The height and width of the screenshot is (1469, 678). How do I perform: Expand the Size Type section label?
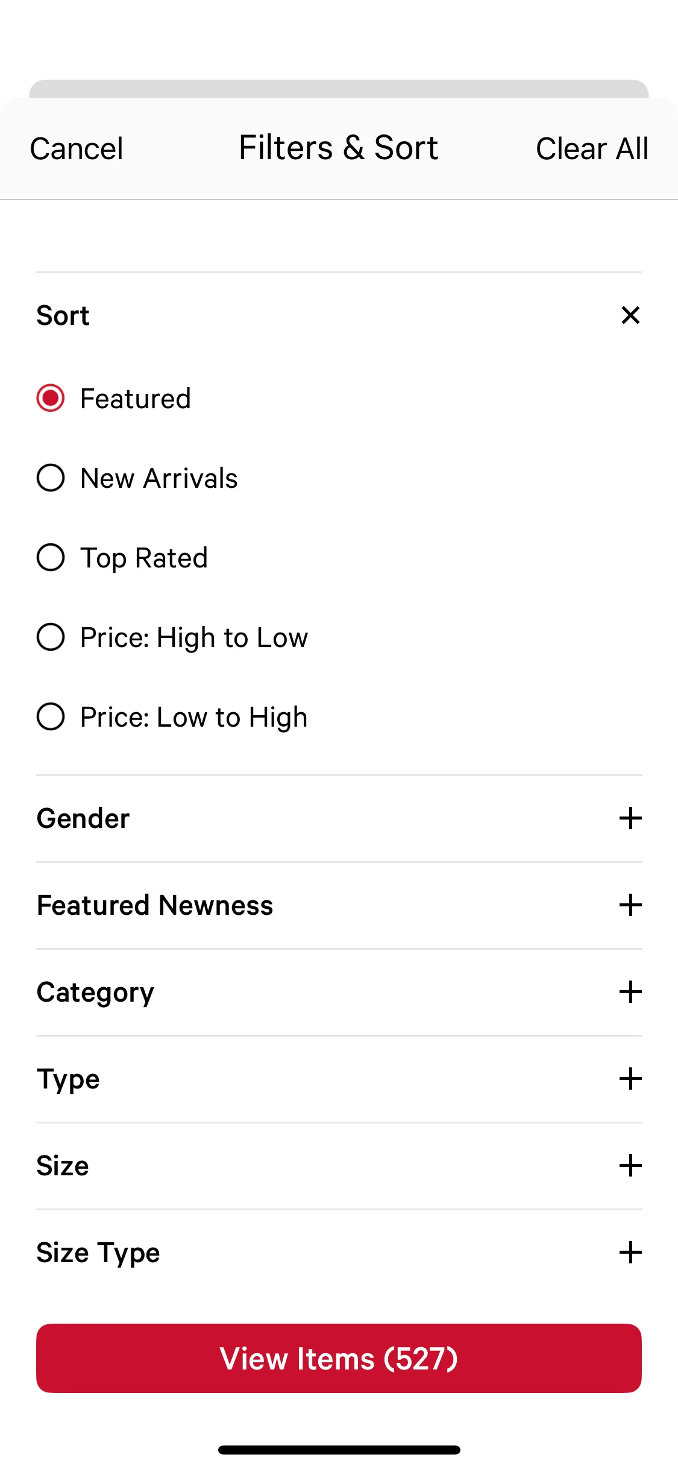(98, 1253)
